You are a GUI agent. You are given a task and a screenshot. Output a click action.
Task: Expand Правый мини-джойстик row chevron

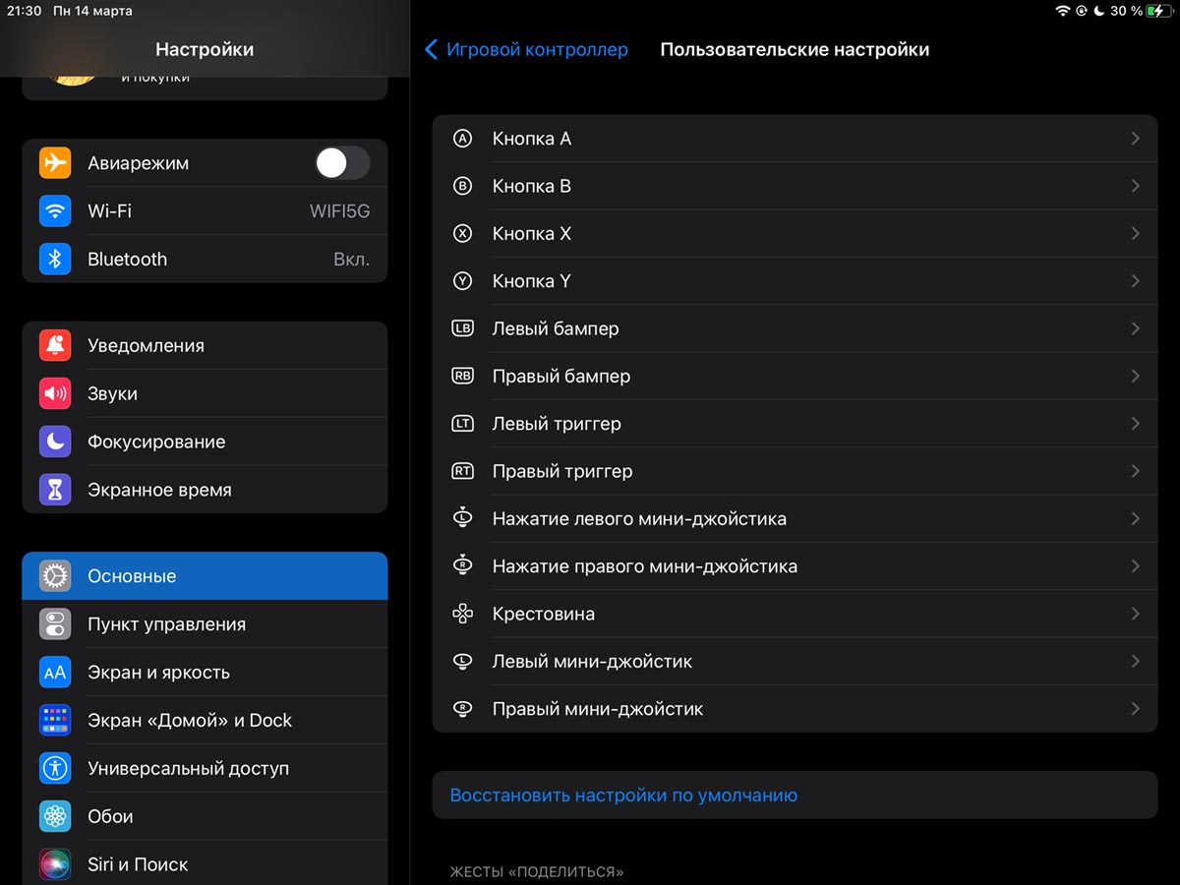pyautogui.click(x=1135, y=709)
